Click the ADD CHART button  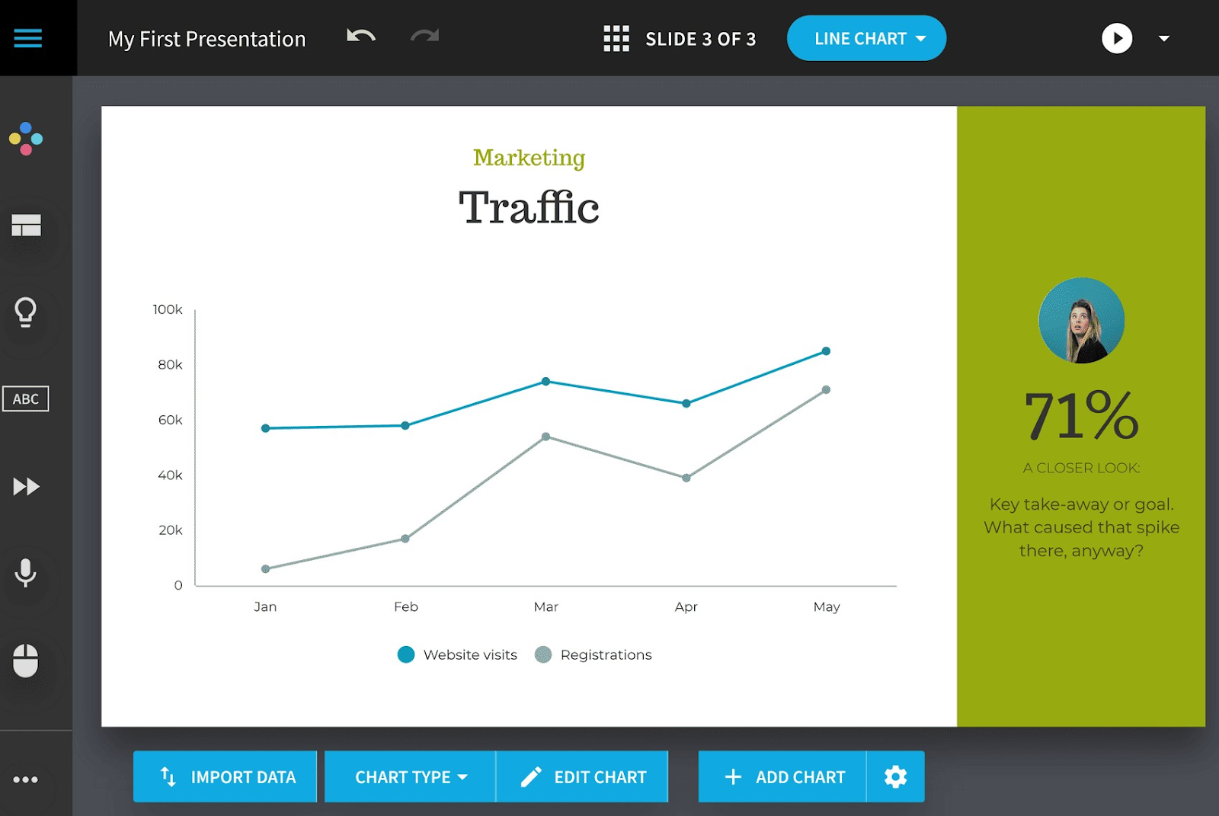click(x=783, y=777)
